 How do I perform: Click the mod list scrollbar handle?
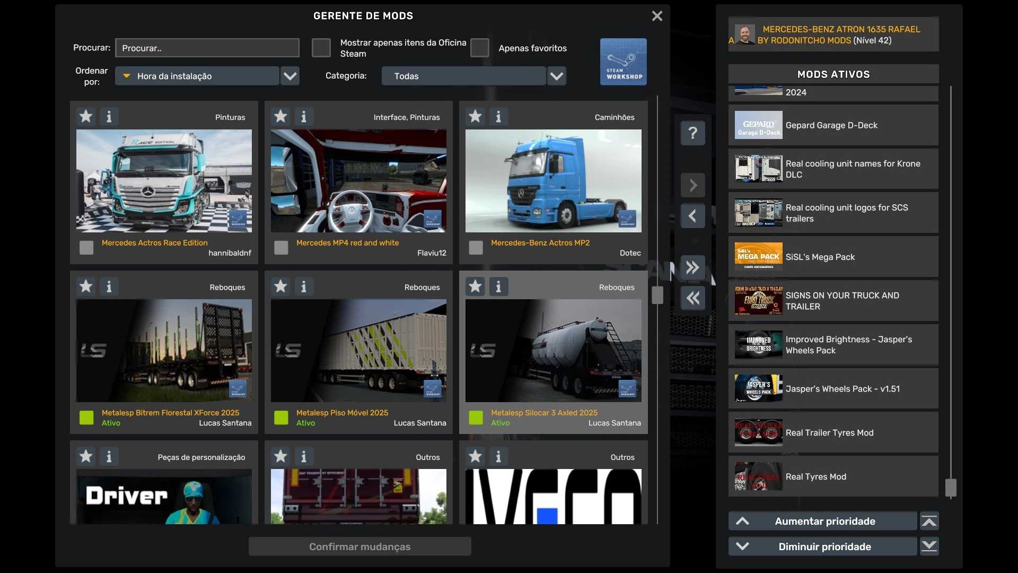657,295
